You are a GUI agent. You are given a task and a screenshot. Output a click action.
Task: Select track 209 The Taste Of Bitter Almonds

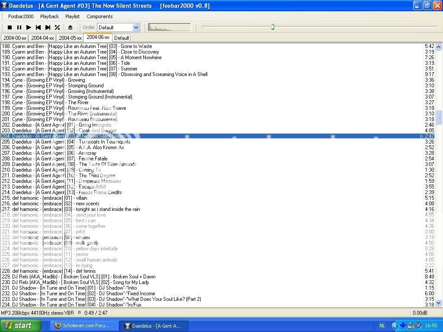pos(218,164)
